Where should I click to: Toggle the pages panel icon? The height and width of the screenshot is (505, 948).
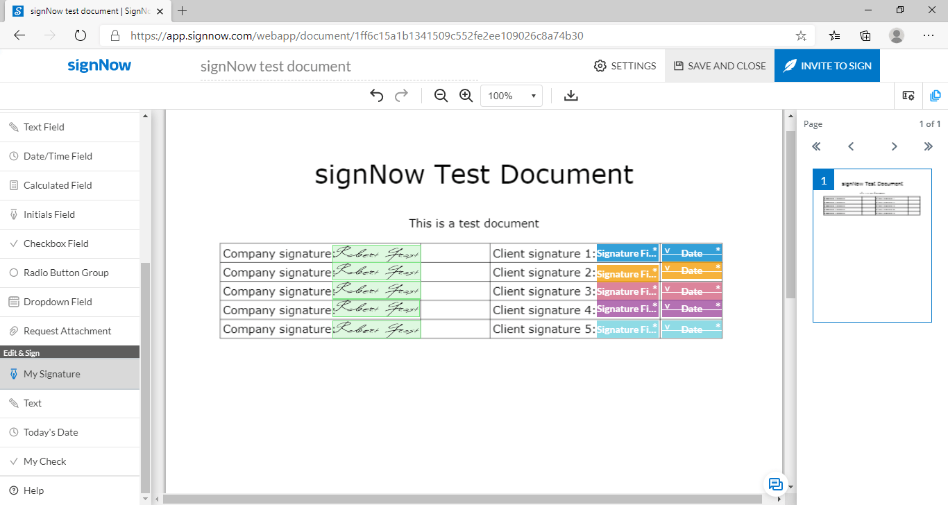click(x=936, y=96)
